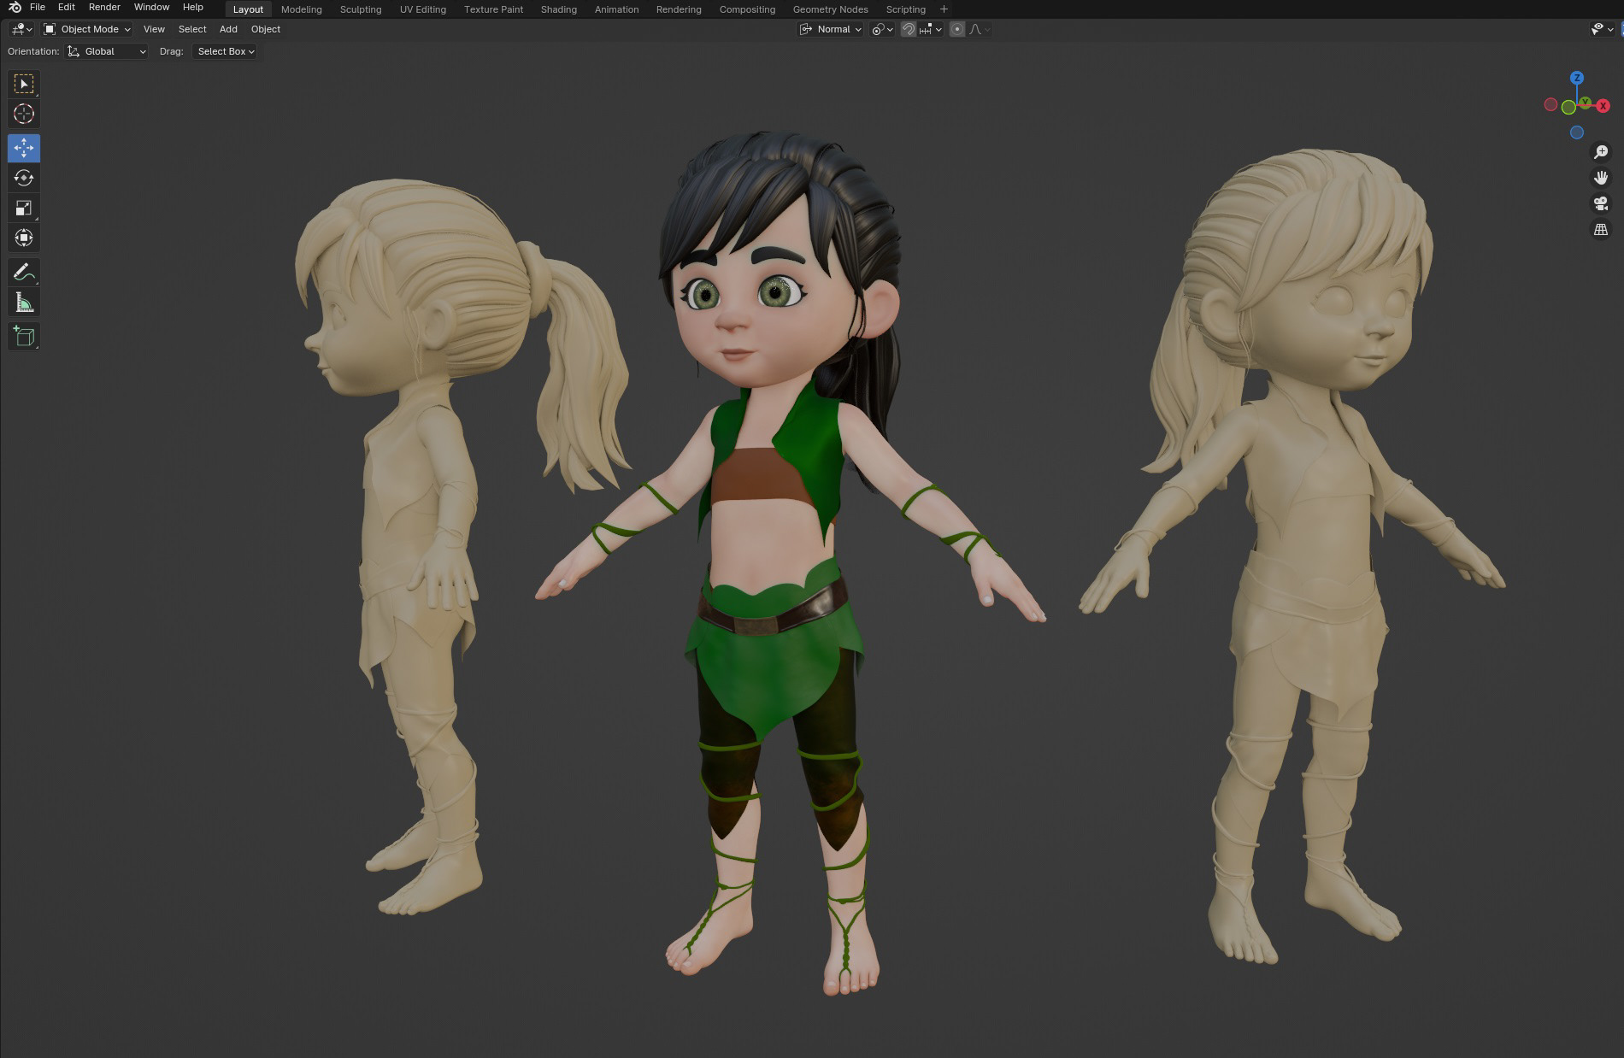Switch to the Scripting workspace tab
This screenshot has height=1058, width=1624.
click(905, 9)
